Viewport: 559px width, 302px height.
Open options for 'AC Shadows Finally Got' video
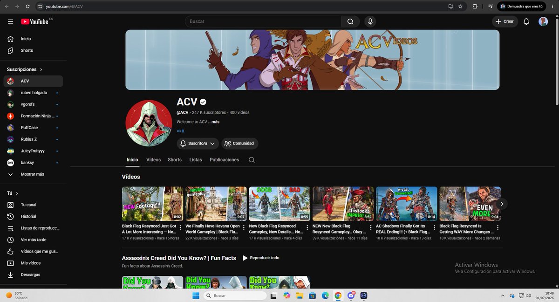pyautogui.click(x=434, y=228)
